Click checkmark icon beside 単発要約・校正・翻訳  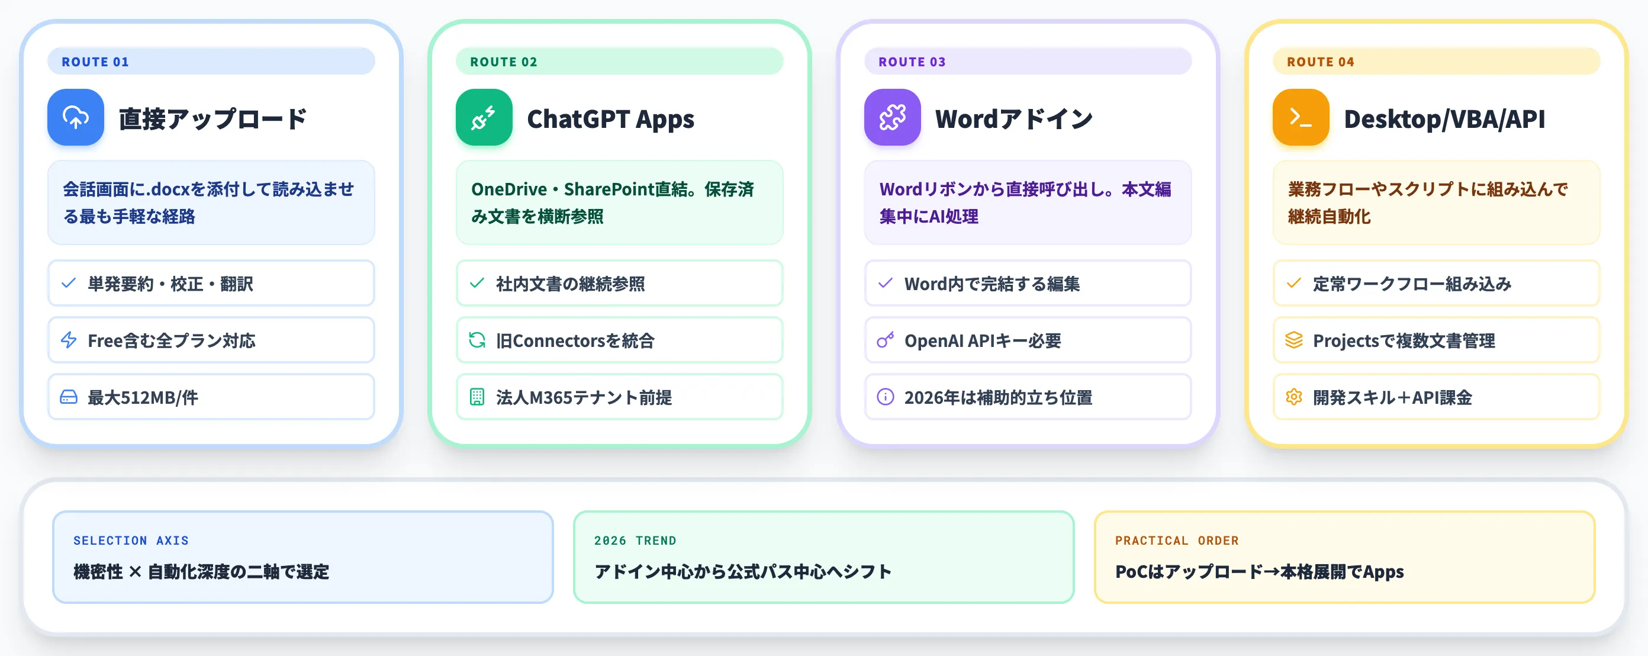click(69, 283)
